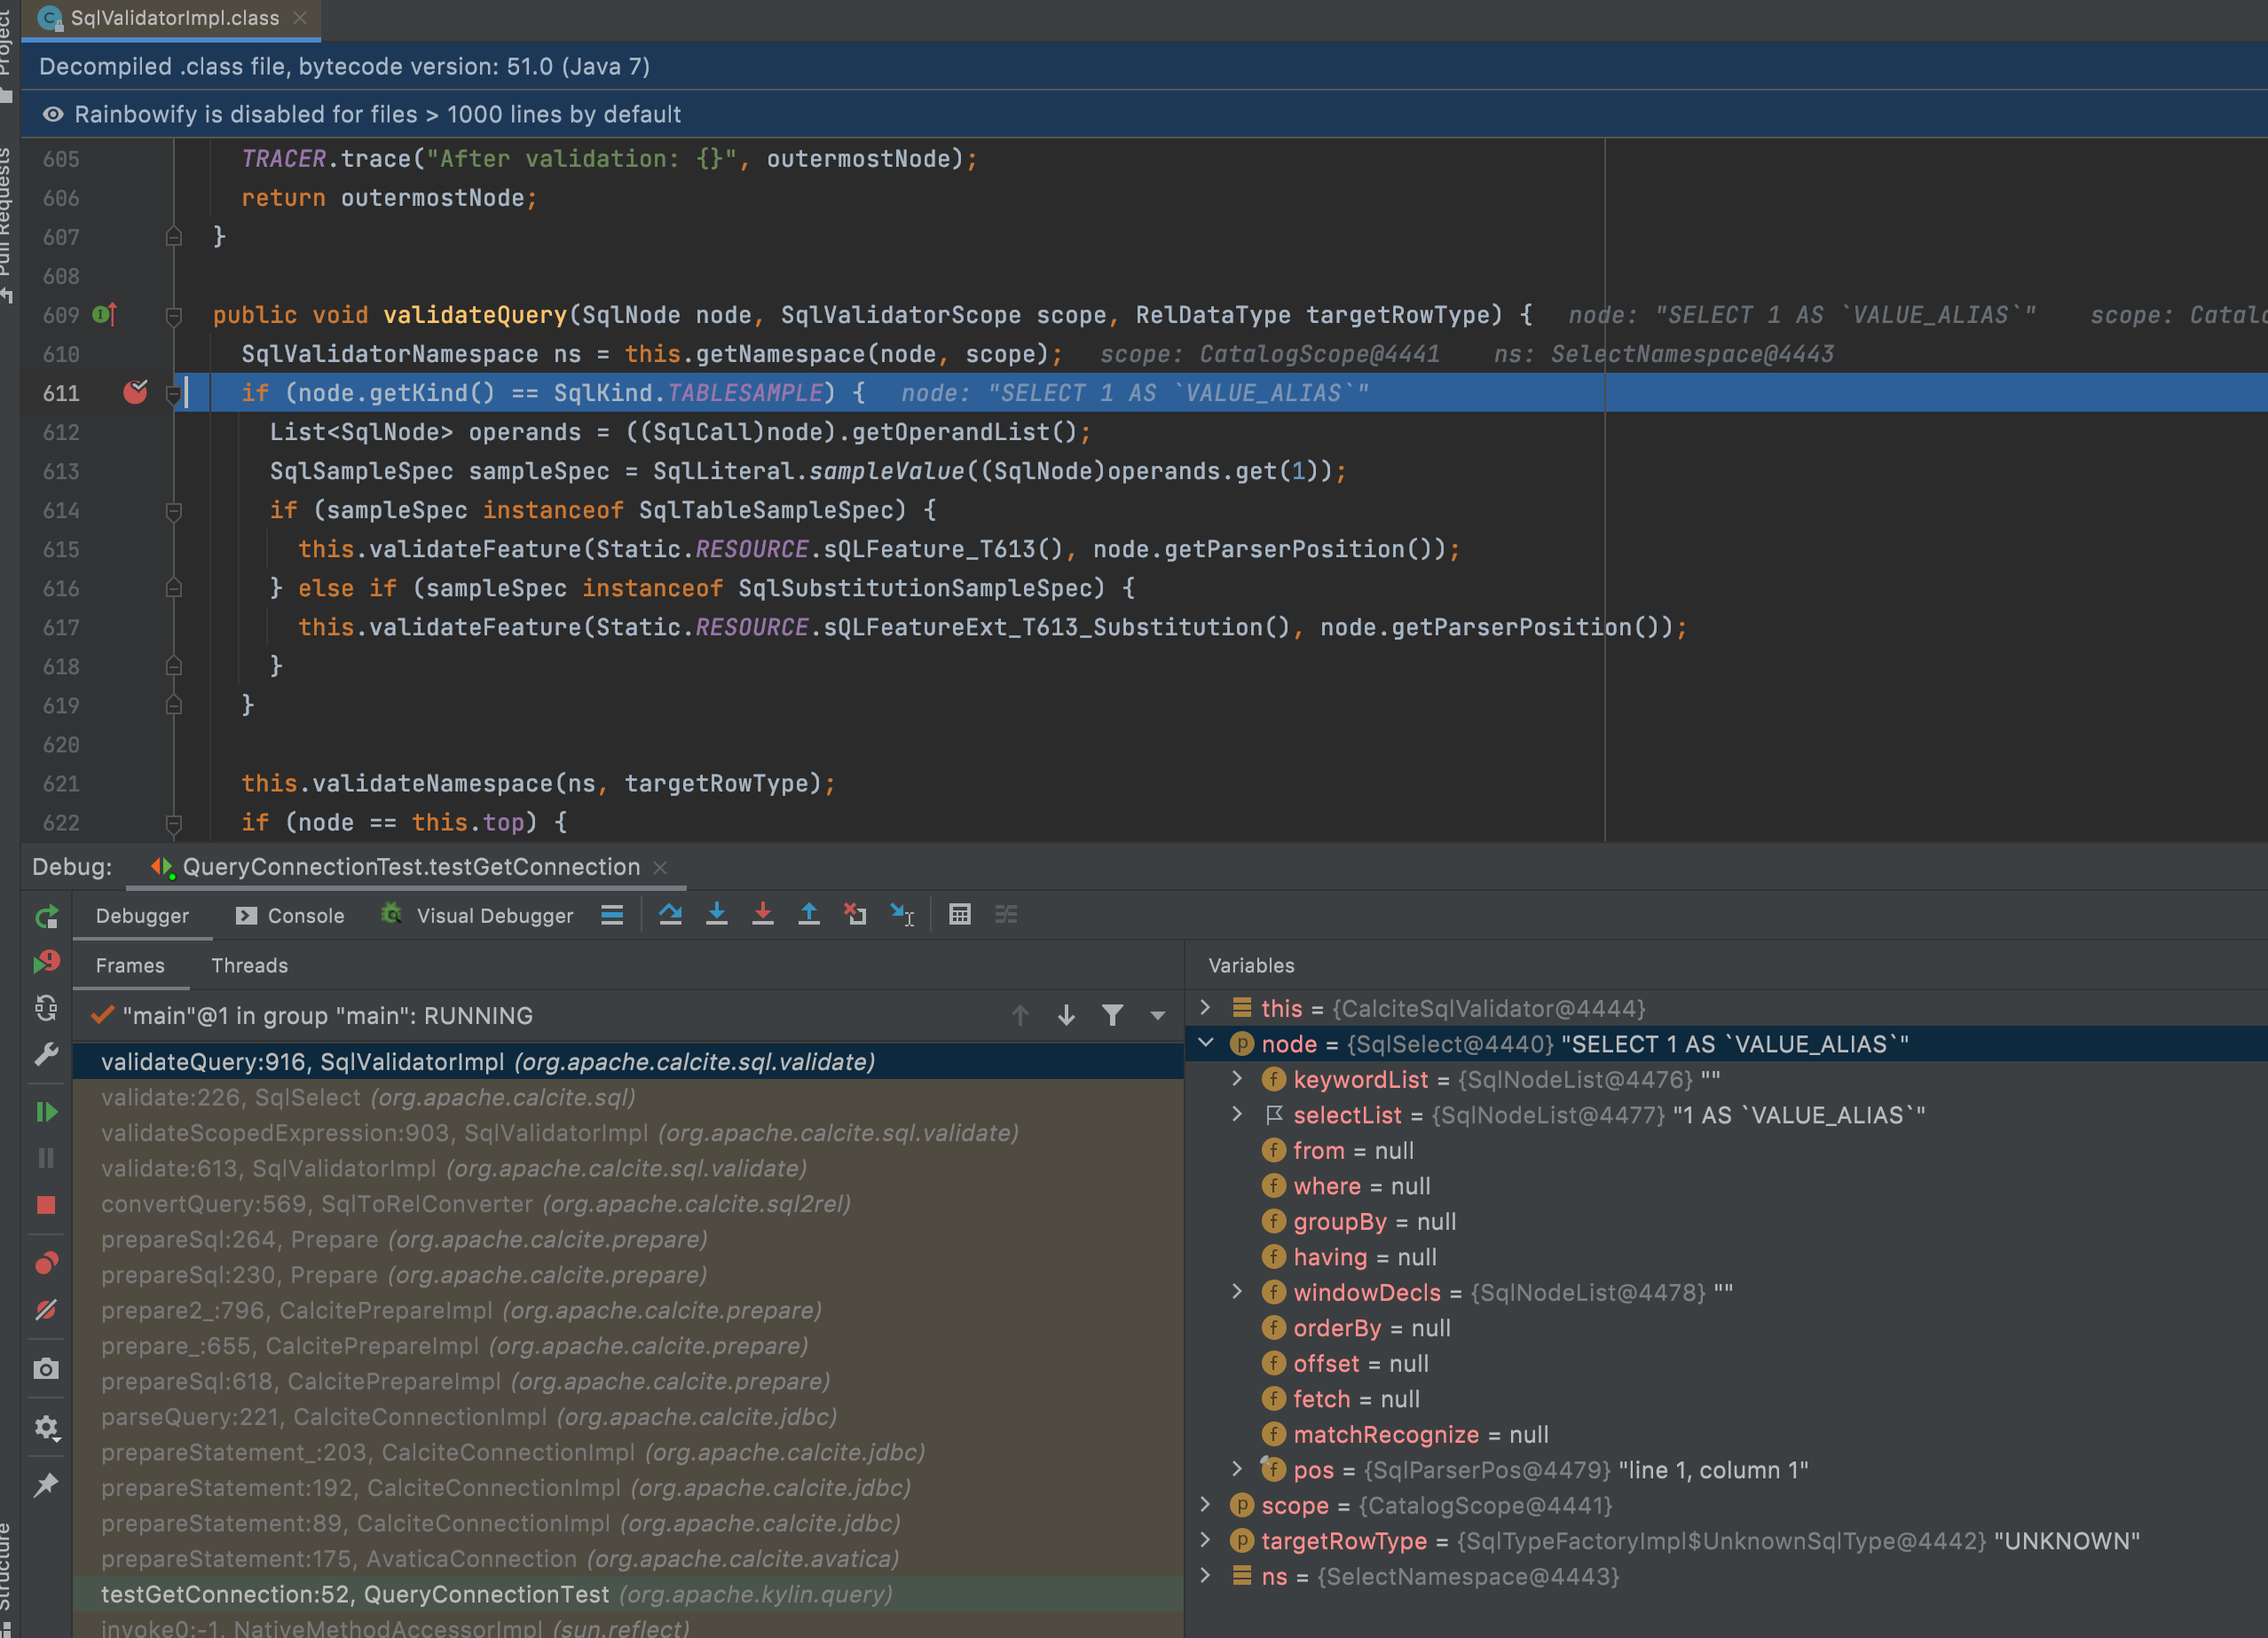
Task: Click the Drop Frame icon
Action: coord(855,914)
